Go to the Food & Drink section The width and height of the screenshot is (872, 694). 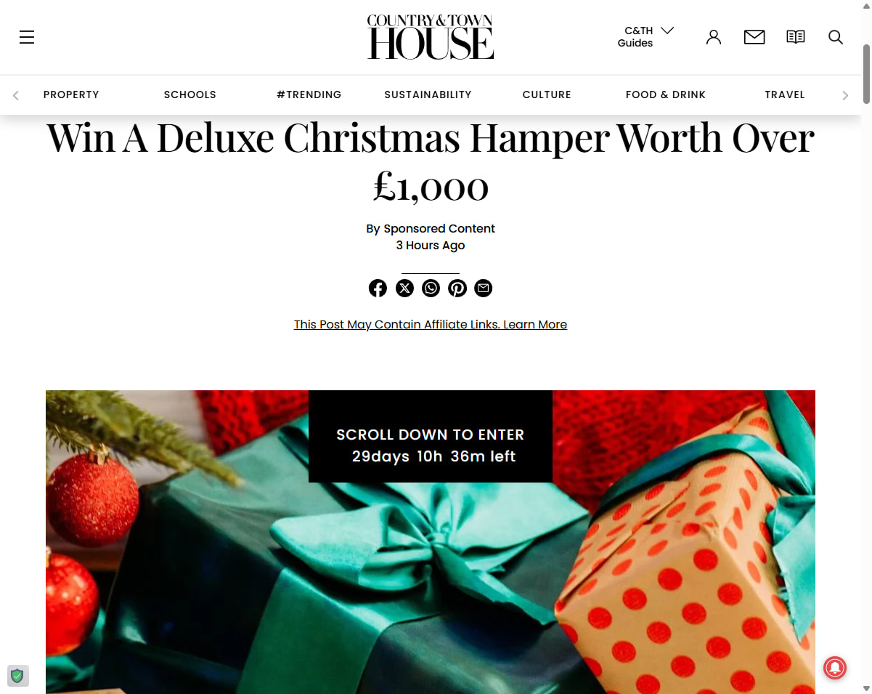666,94
